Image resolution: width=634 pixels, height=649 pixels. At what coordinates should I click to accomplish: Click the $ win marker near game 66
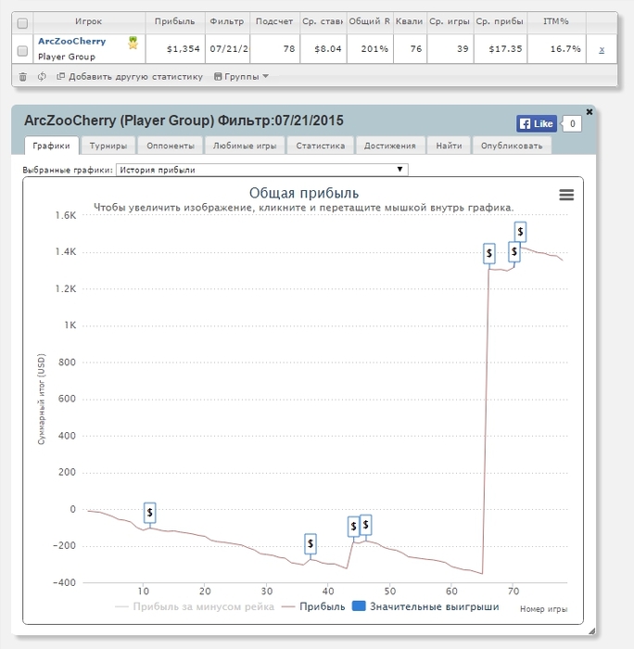[489, 253]
